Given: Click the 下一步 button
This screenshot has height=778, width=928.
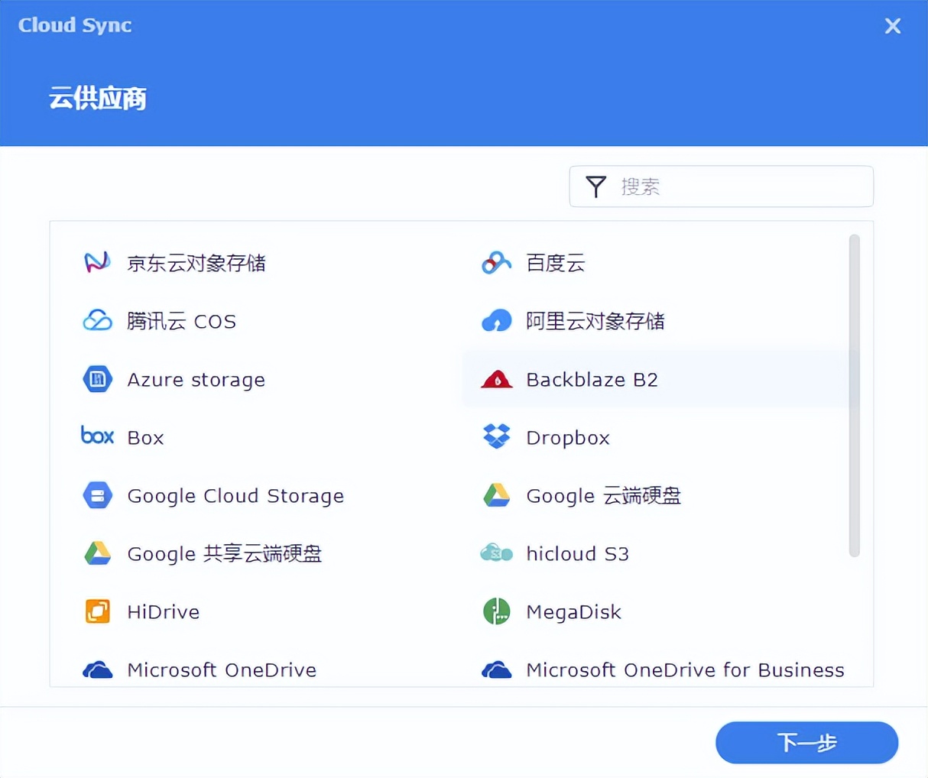Looking at the screenshot, I should pos(806,742).
